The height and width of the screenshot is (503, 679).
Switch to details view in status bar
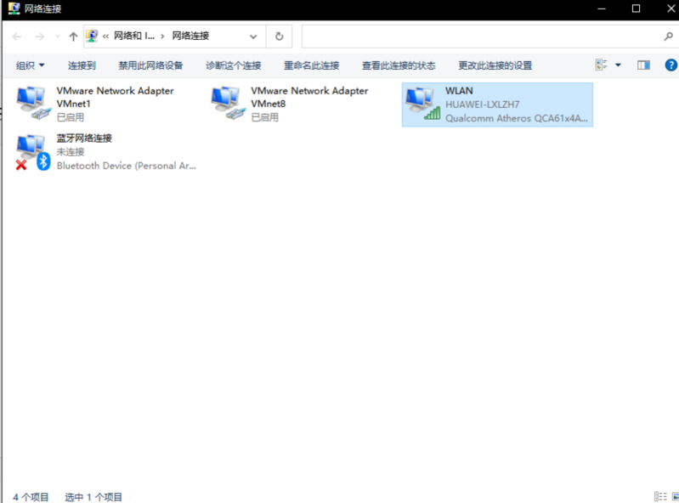(x=659, y=496)
